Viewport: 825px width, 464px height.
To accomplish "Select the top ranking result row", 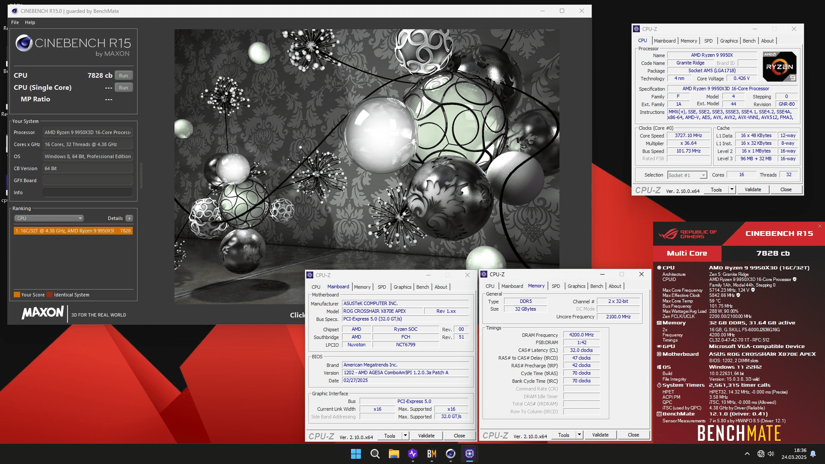I will tap(73, 231).
